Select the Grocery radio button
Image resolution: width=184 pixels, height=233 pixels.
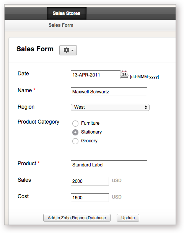(75, 141)
